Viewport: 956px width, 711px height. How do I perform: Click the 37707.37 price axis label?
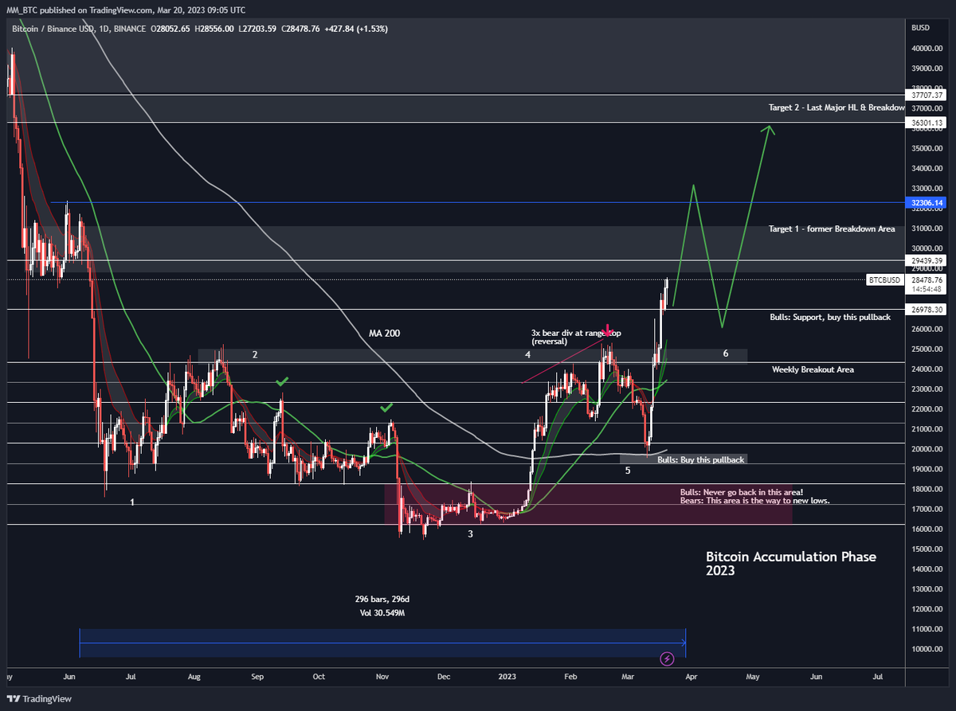pyautogui.click(x=927, y=95)
